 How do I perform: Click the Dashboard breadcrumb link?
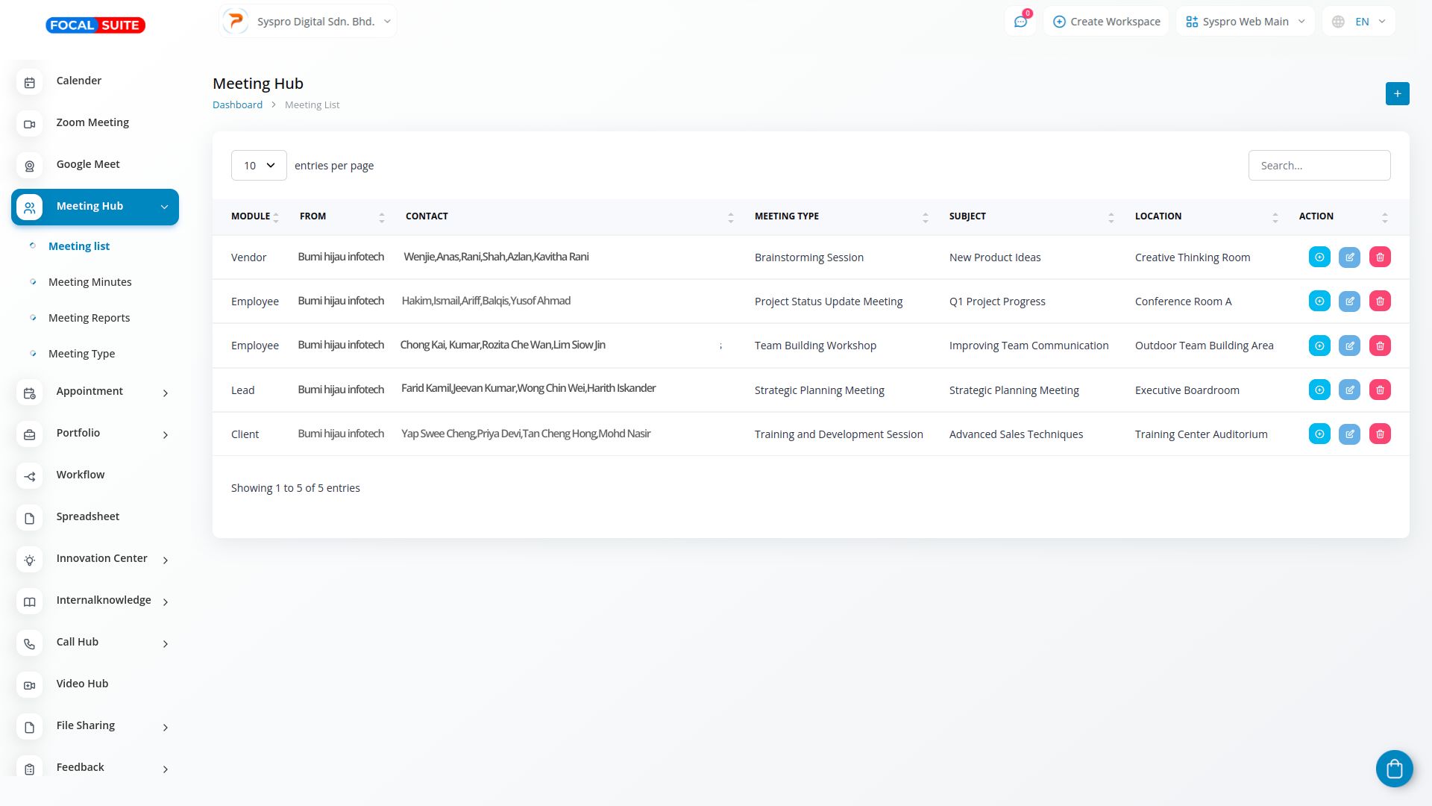pos(237,105)
